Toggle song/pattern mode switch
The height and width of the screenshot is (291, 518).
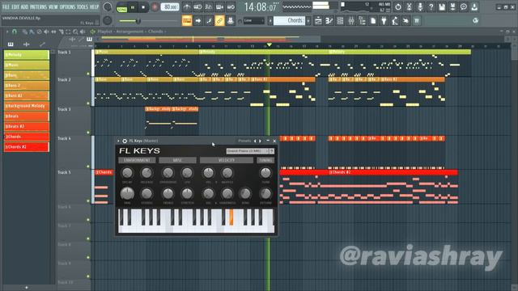122,7
